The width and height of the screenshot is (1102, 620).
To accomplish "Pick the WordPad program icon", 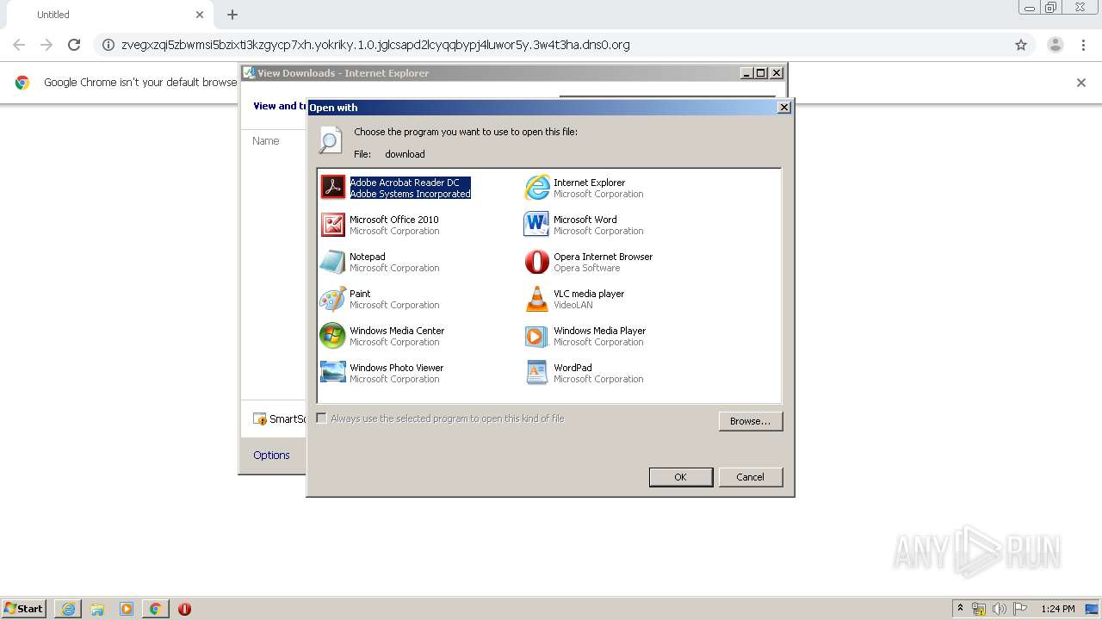I will tap(537, 372).
